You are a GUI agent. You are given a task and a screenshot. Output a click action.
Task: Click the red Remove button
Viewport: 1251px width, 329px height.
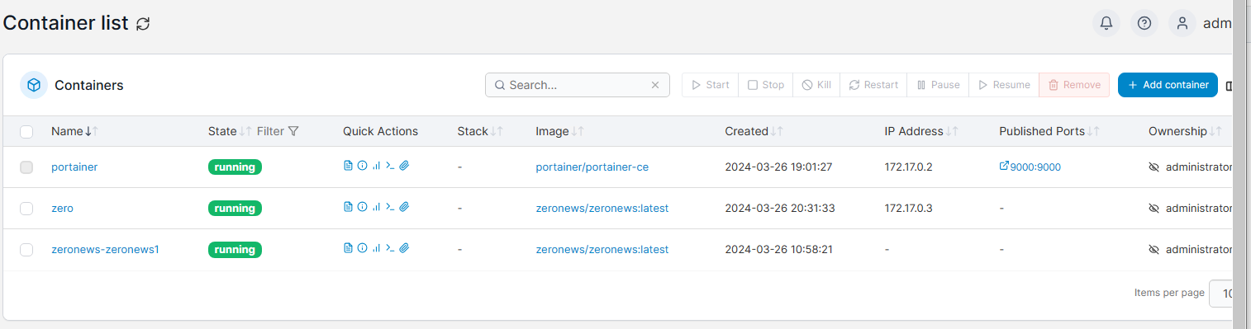1074,85
